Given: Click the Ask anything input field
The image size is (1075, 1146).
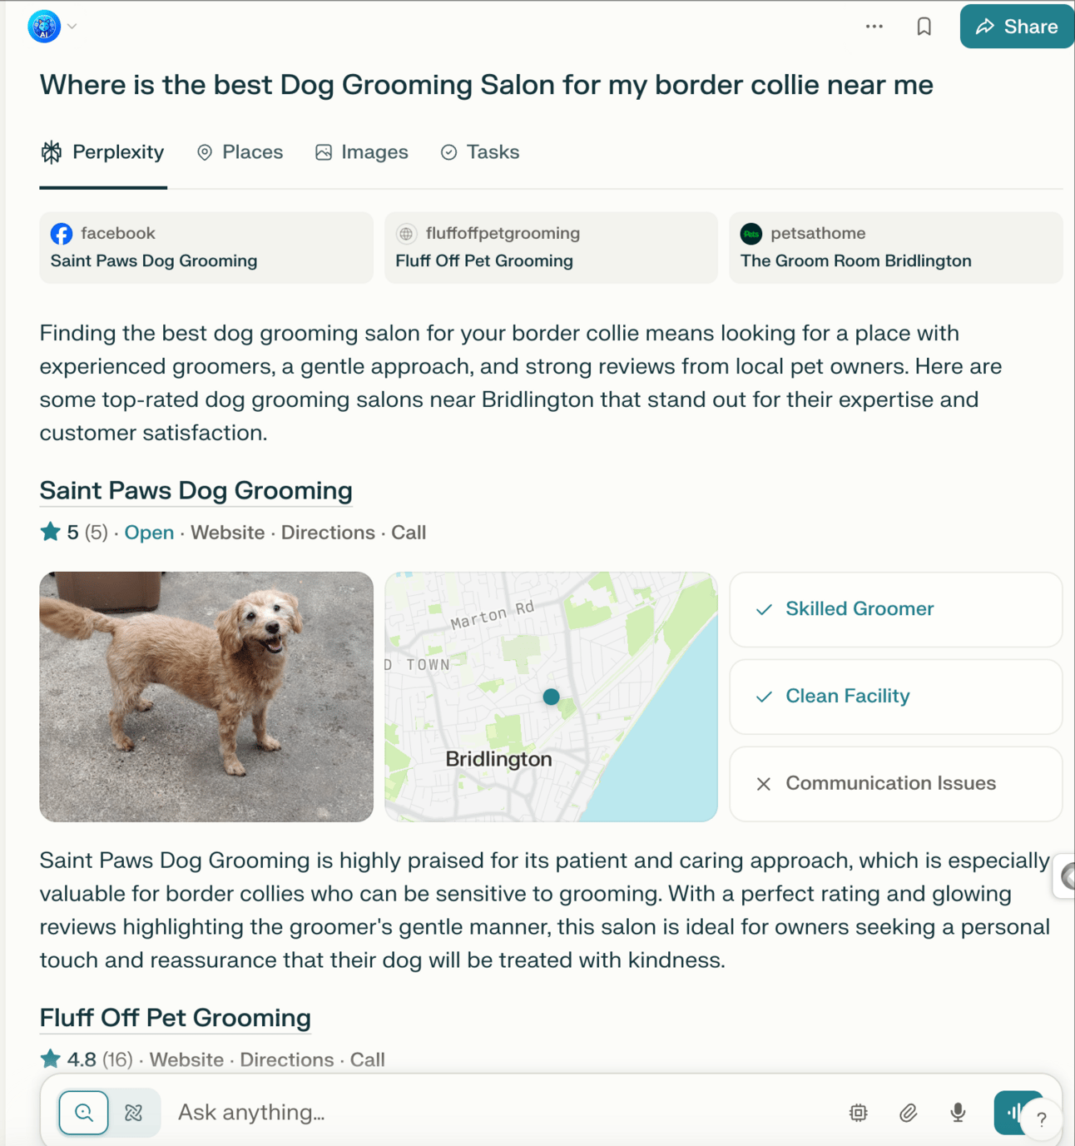Looking at the screenshot, I should pos(499,1112).
